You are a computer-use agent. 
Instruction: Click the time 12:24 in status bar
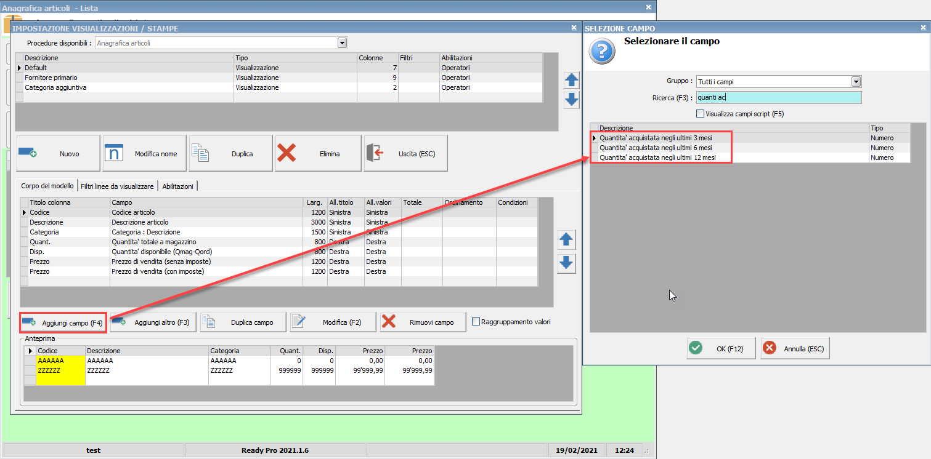tap(624, 450)
